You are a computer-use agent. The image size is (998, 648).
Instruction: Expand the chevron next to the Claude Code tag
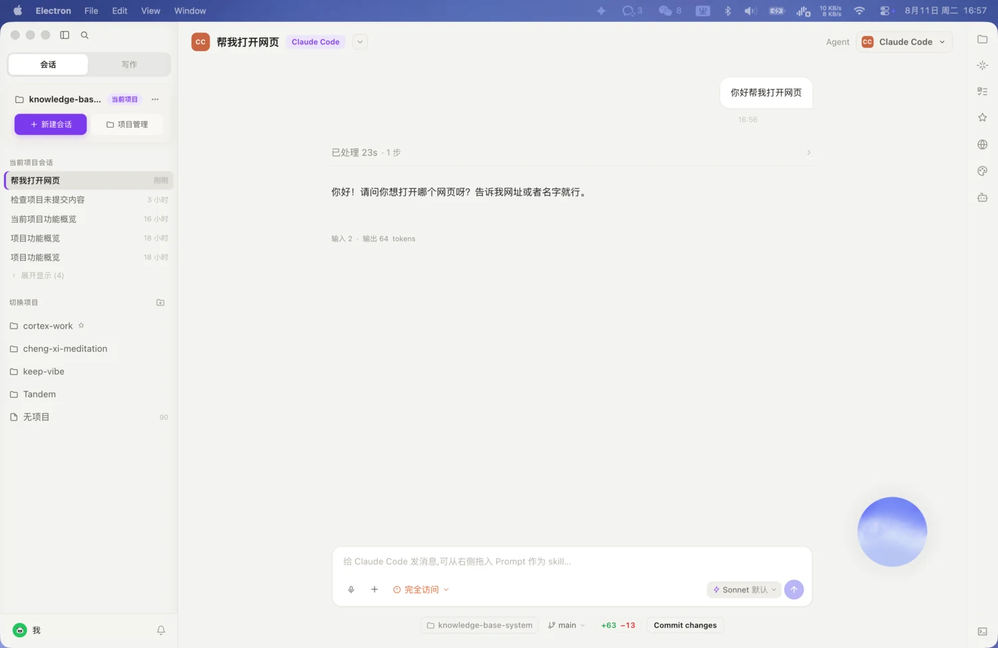click(360, 42)
